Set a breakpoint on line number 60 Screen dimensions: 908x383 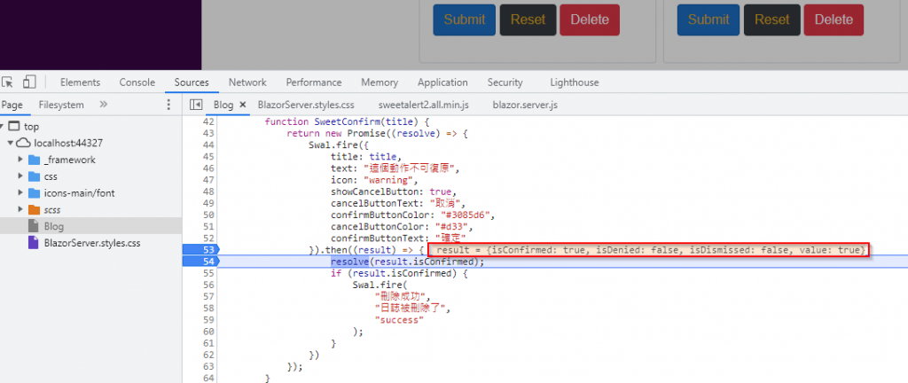click(x=208, y=332)
